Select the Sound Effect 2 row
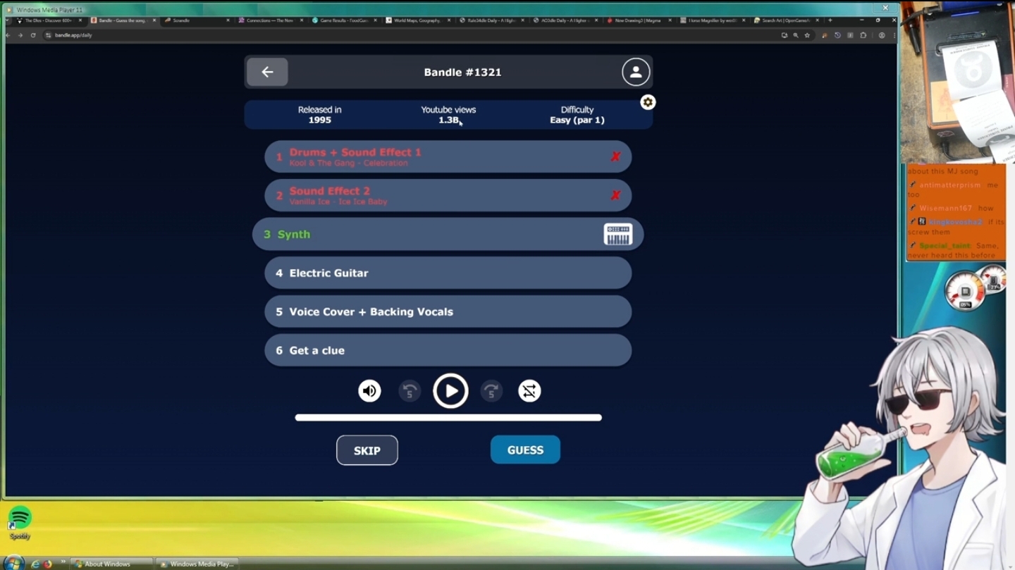The height and width of the screenshot is (570, 1015). click(x=448, y=195)
